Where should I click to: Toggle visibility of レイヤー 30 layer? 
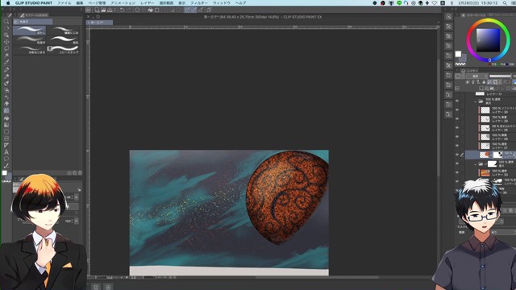pyautogui.click(x=457, y=110)
